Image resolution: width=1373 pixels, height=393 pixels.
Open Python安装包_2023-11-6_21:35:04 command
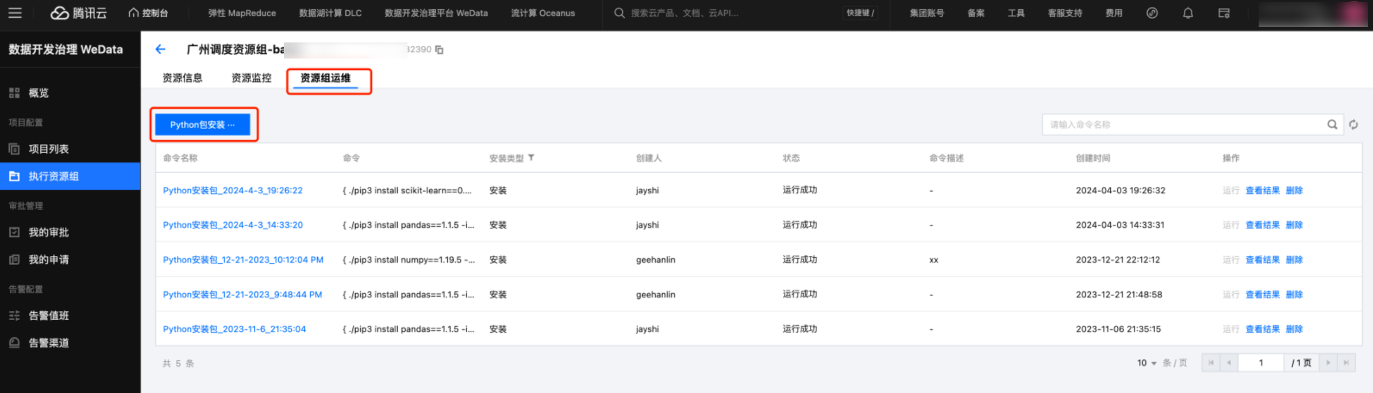234,329
